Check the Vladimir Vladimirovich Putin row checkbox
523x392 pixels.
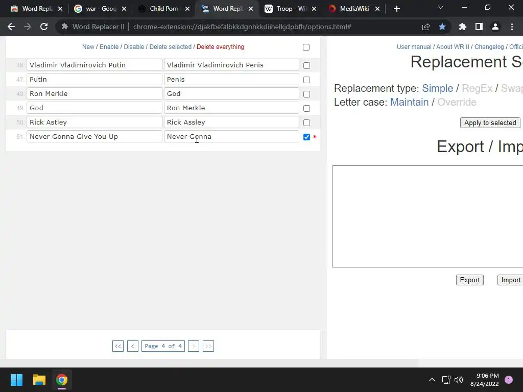pyautogui.click(x=306, y=66)
